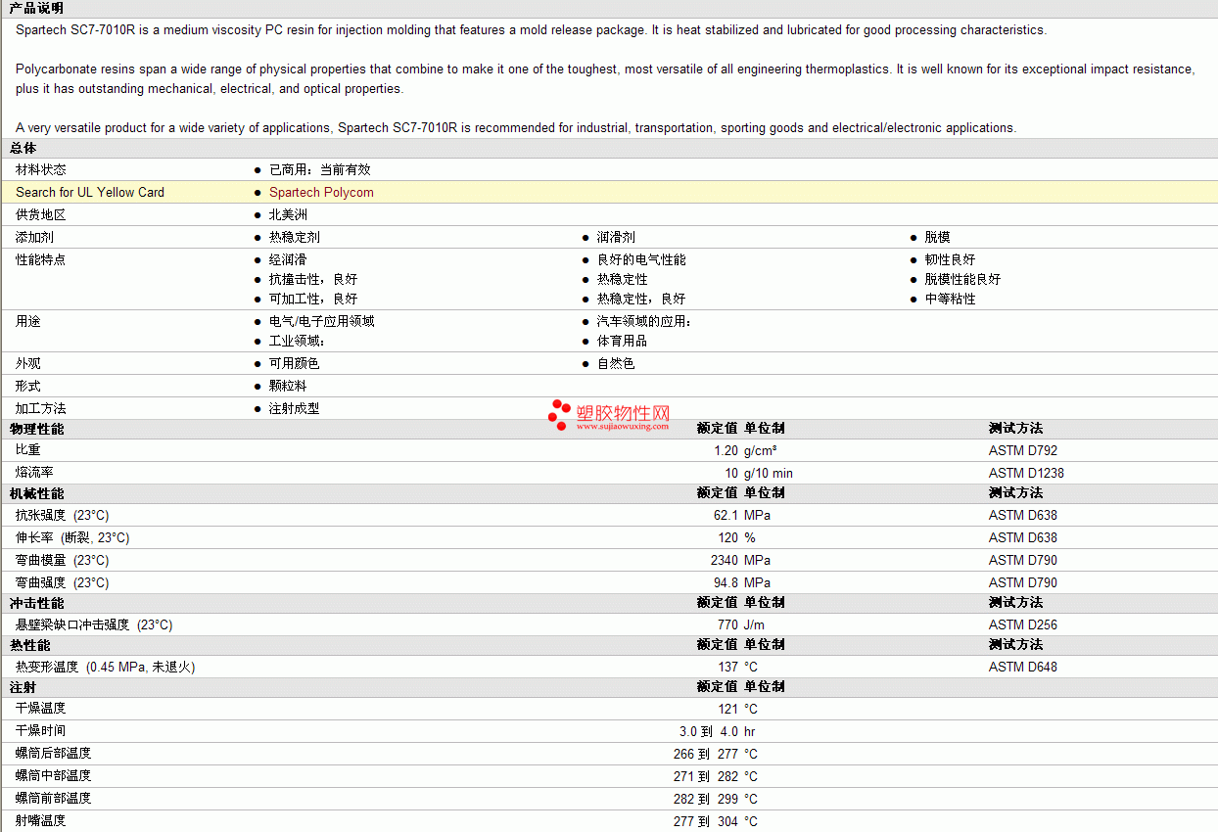Click the ASTM D1238 test method
Image resolution: width=1218 pixels, height=832 pixels.
click(1026, 474)
